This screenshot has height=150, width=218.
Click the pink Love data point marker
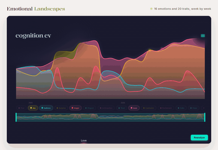pos(162,49)
